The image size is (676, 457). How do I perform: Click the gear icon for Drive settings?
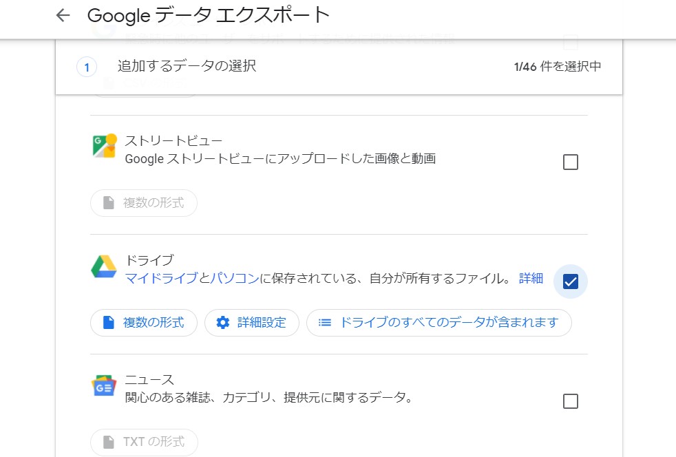pos(222,322)
